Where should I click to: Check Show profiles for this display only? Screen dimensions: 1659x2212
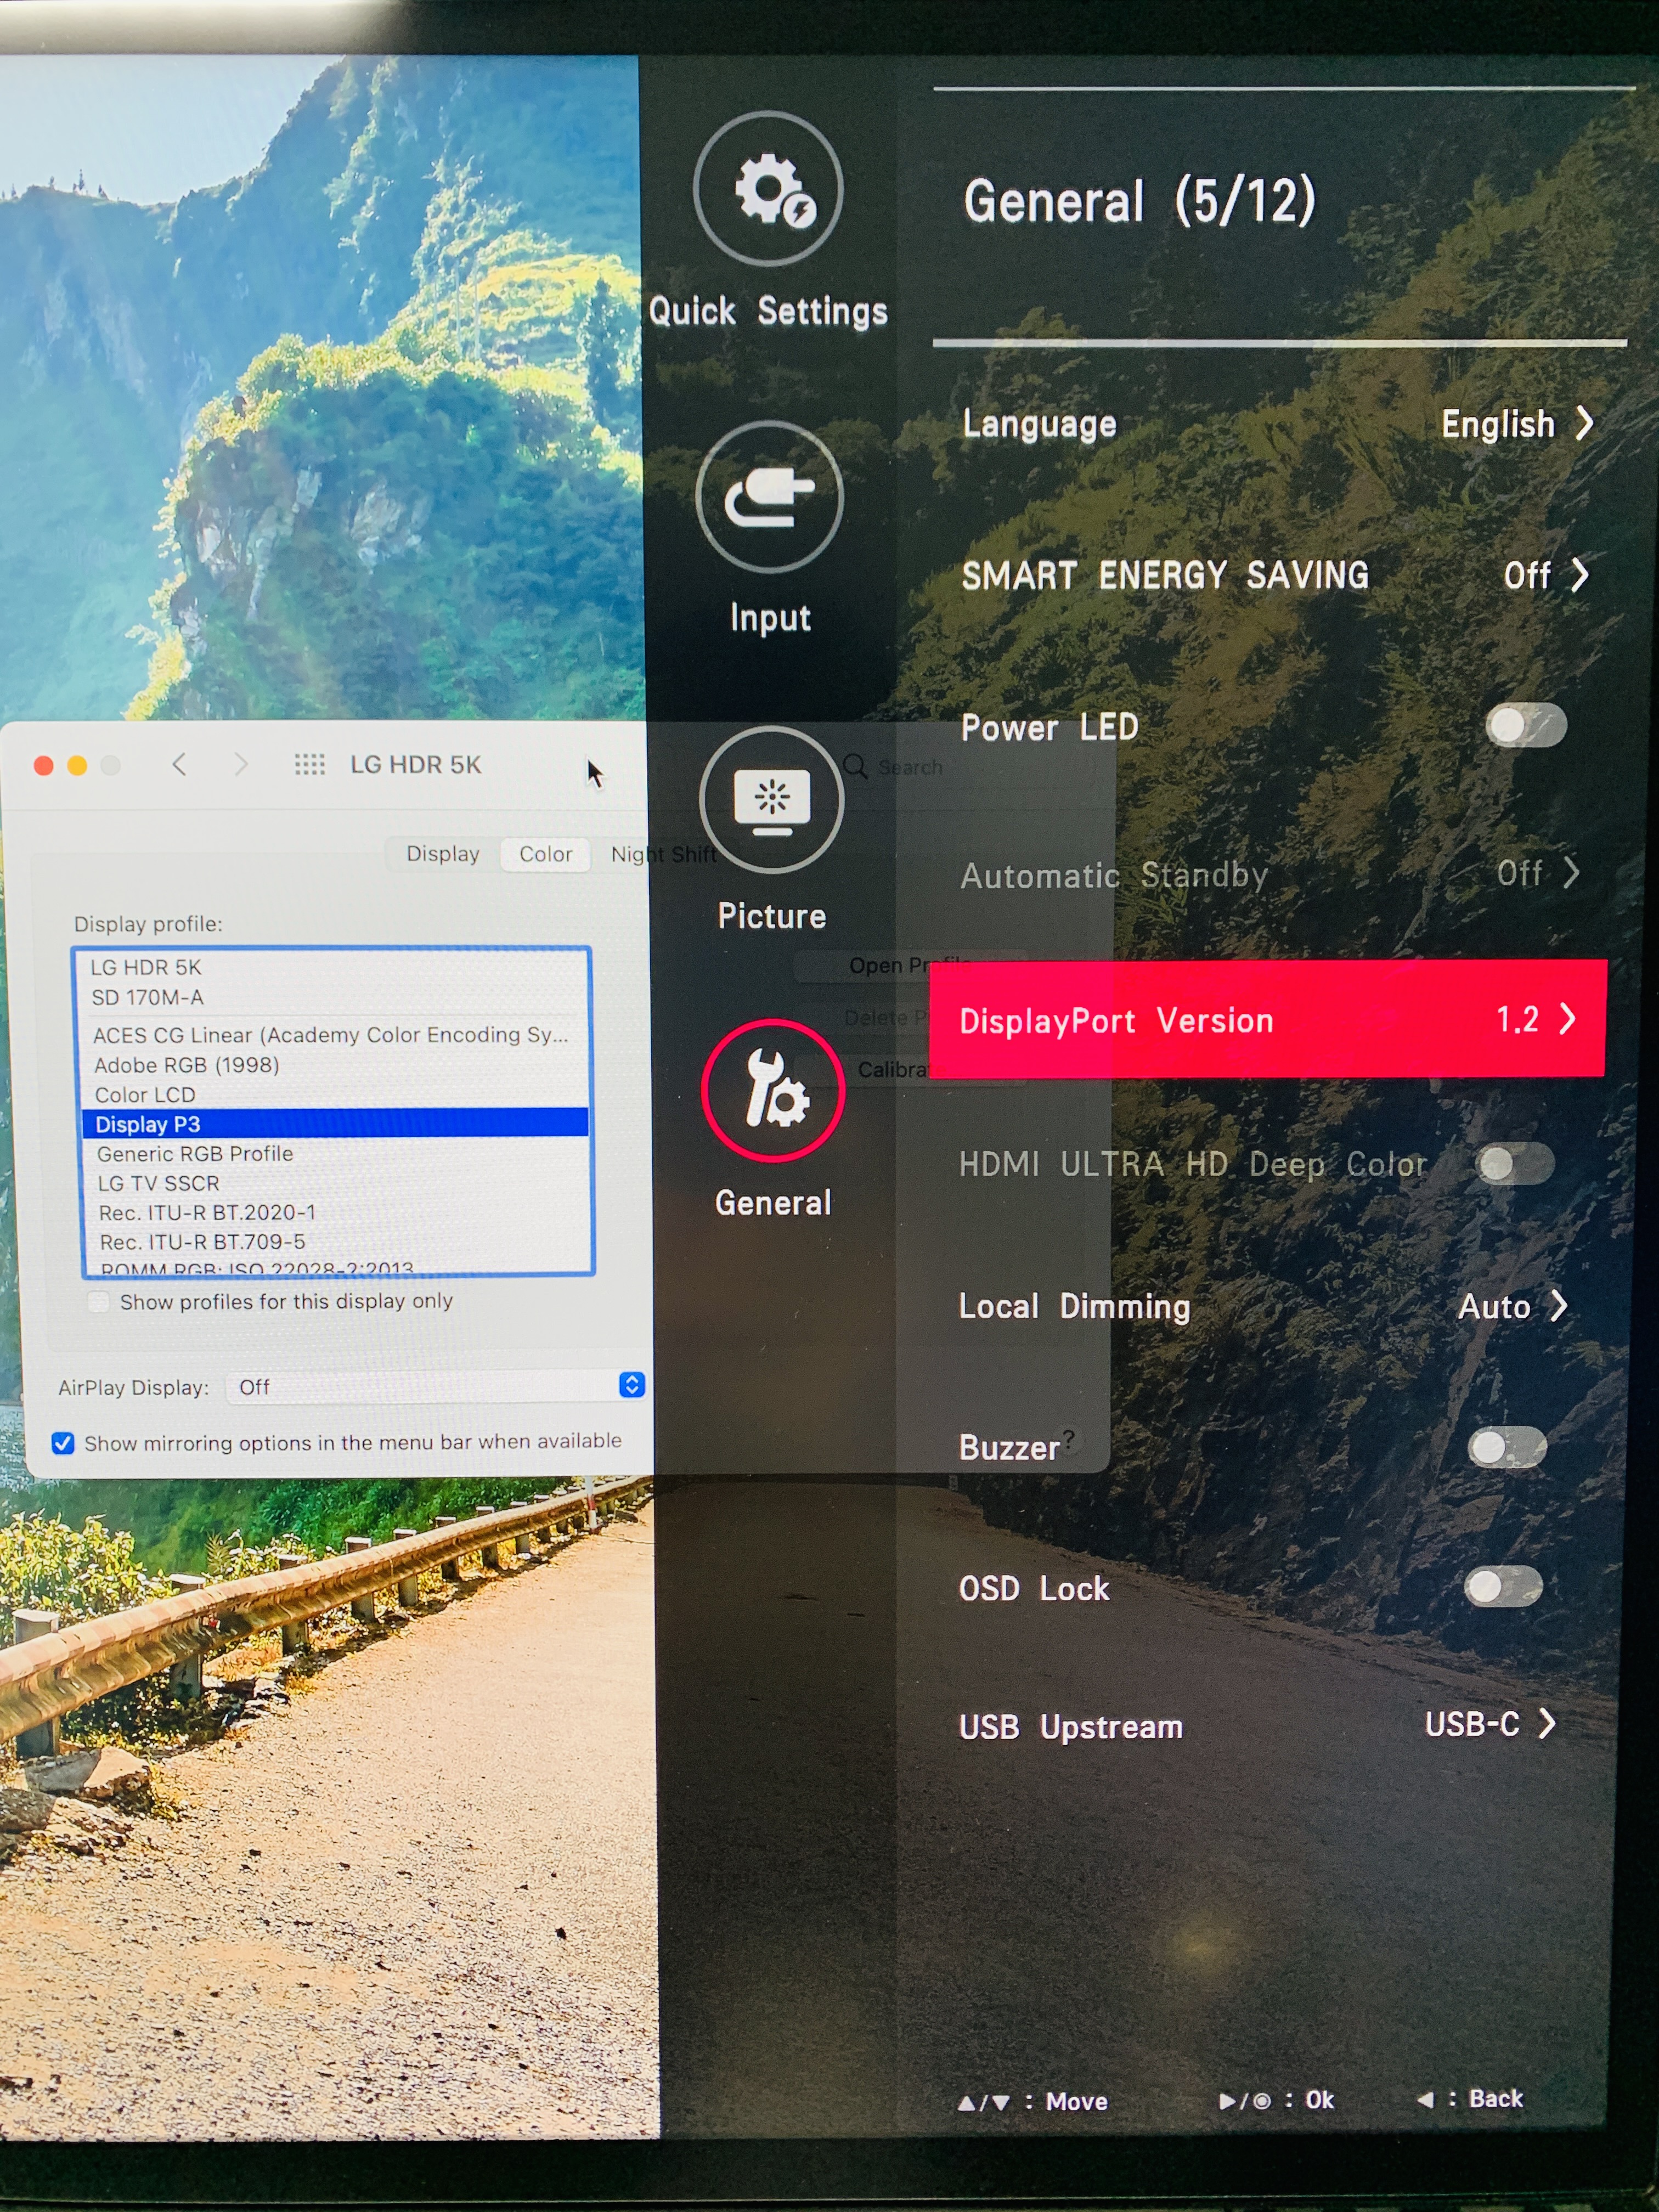[99, 1302]
